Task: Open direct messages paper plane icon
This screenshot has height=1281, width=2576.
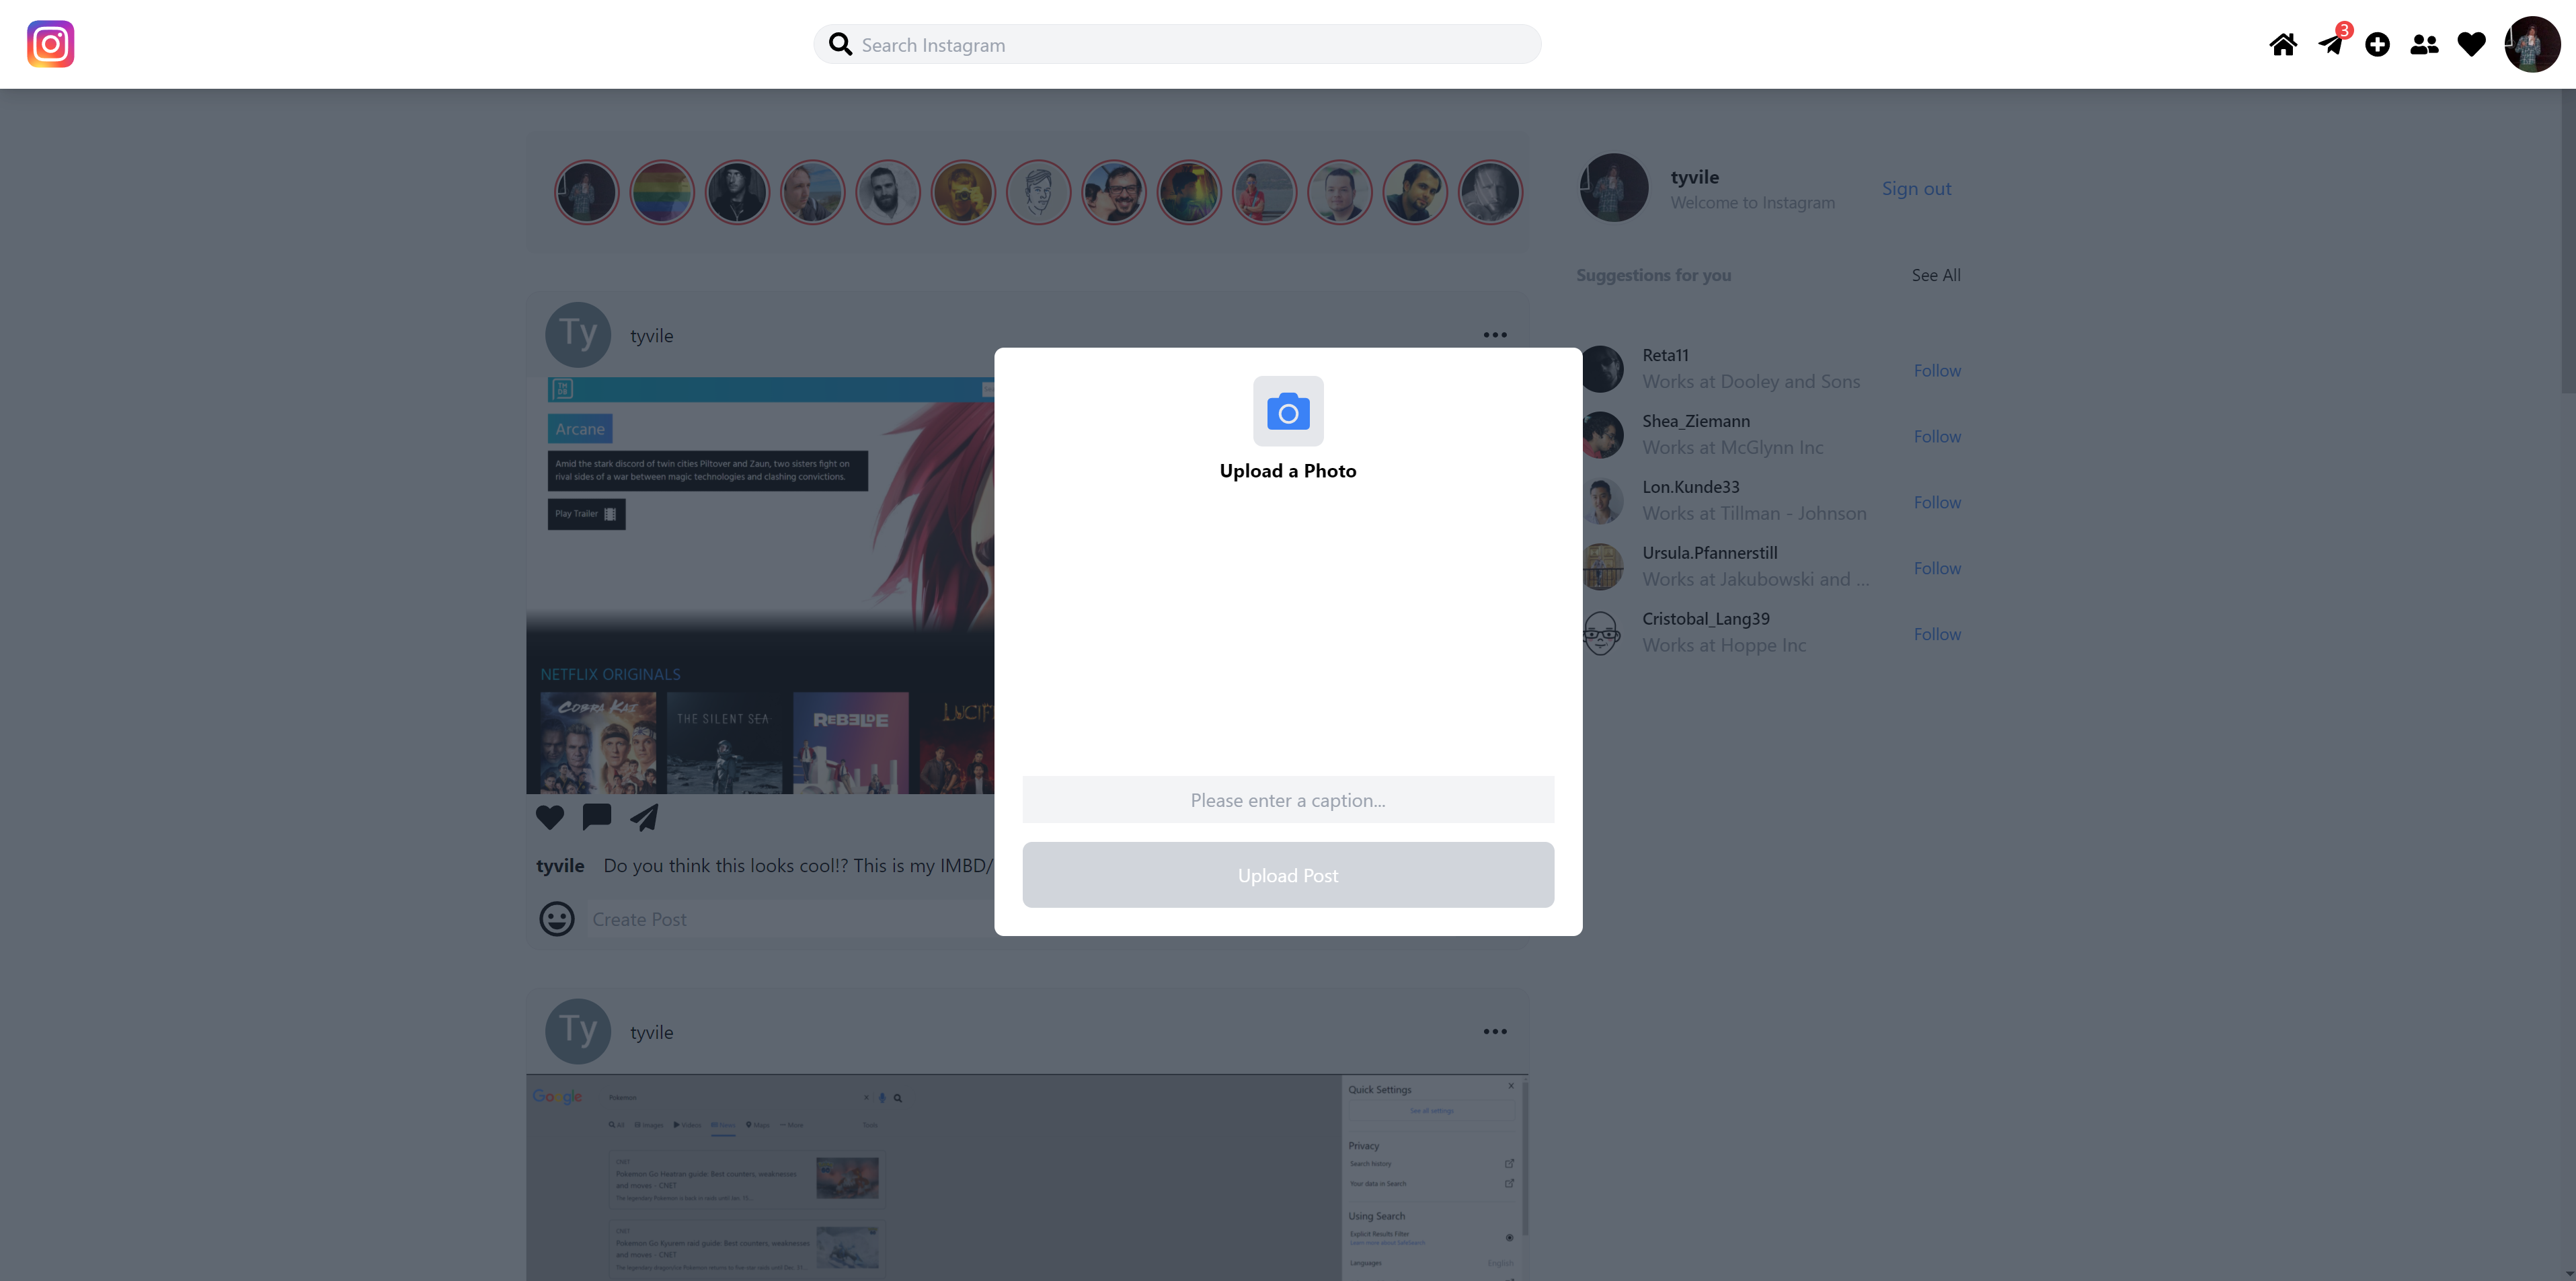Action: point(2331,44)
